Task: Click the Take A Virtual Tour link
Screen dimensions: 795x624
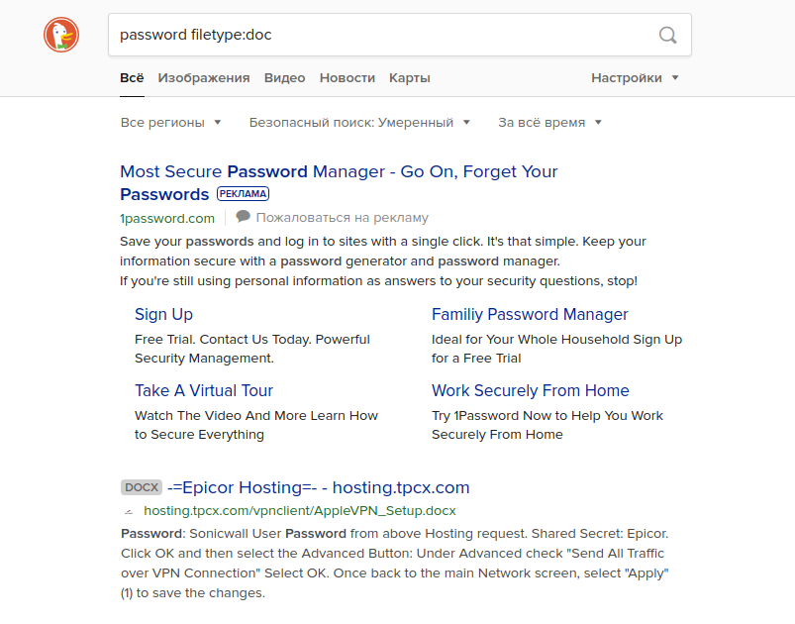Action: [x=204, y=391]
